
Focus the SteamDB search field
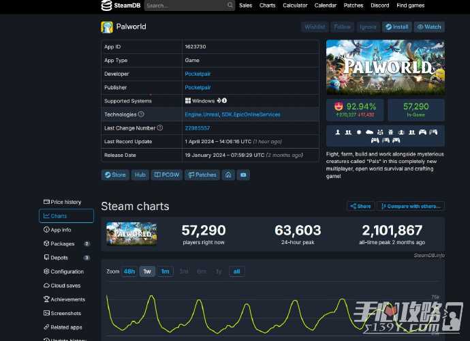(x=189, y=5)
